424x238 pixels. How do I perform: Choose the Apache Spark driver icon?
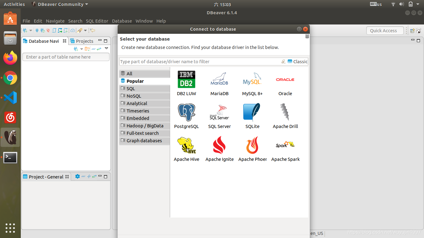point(285,144)
